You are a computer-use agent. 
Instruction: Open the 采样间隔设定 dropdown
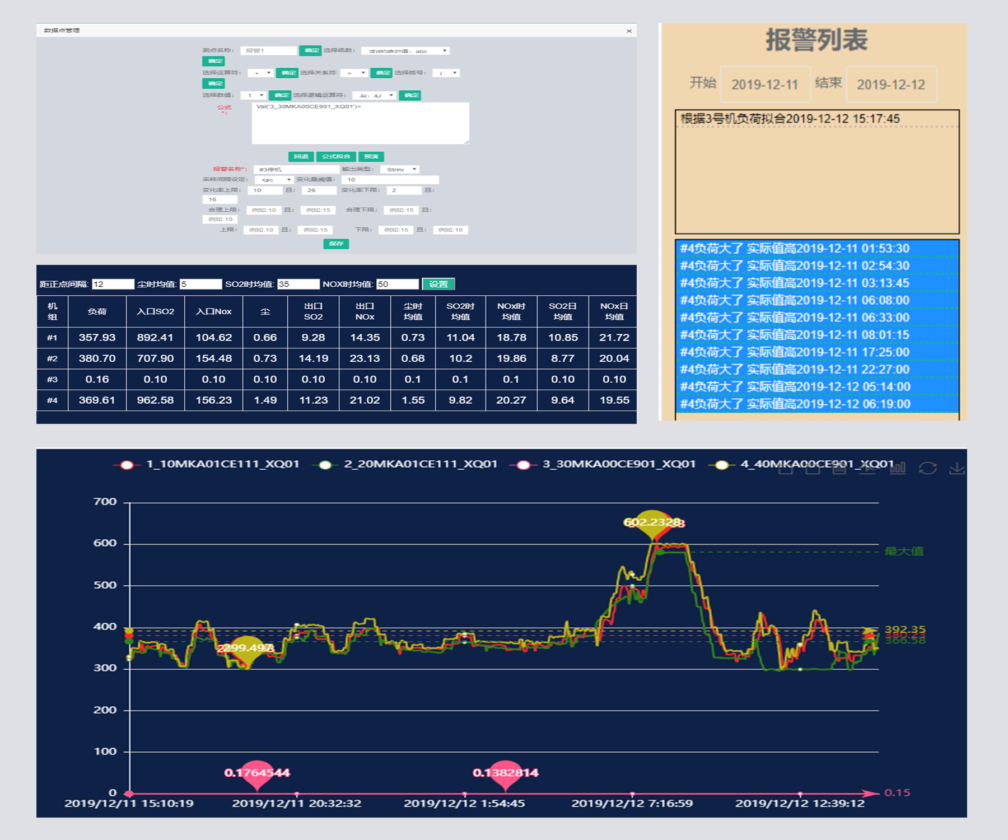(x=274, y=180)
